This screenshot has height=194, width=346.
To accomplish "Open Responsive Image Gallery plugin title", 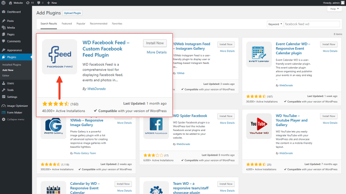I will [87, 123].
